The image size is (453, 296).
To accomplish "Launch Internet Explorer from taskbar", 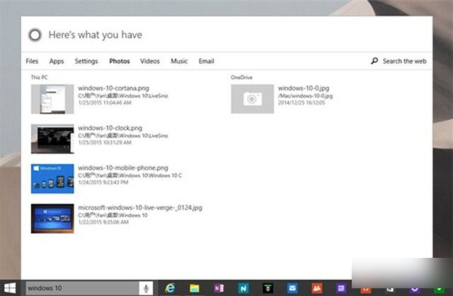I will pyautogui.click(x=171, y=288).
